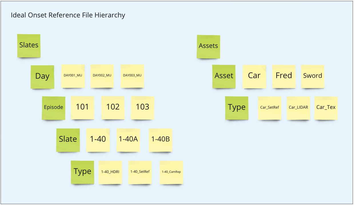The width and height of the screenshot is (355, 205).
Task: Select the Fred sticky note
Action: [x=284, y=76]
